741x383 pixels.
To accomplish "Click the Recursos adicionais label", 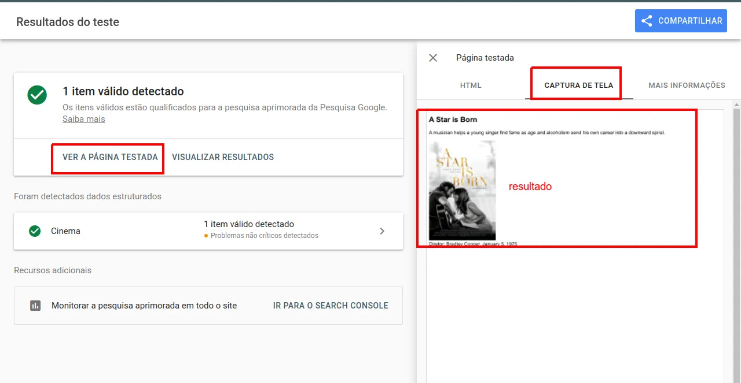I will click(x=53, y=270).
